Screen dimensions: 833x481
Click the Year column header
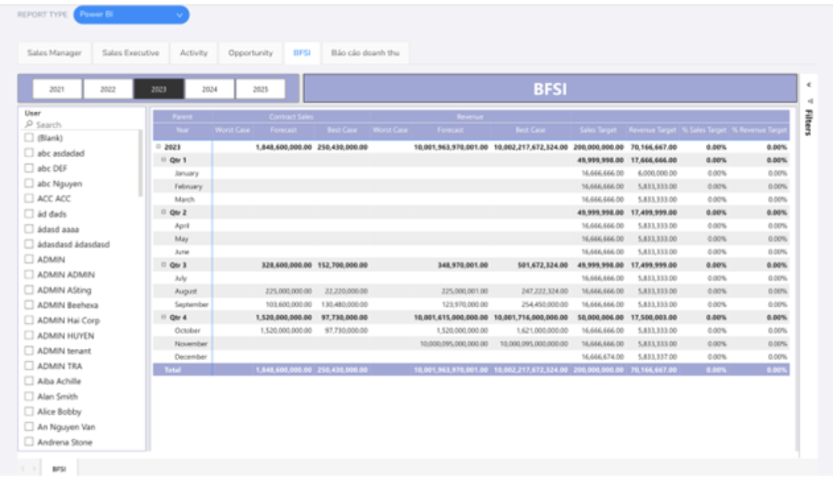pyautogui.click(x=182, y=130)
